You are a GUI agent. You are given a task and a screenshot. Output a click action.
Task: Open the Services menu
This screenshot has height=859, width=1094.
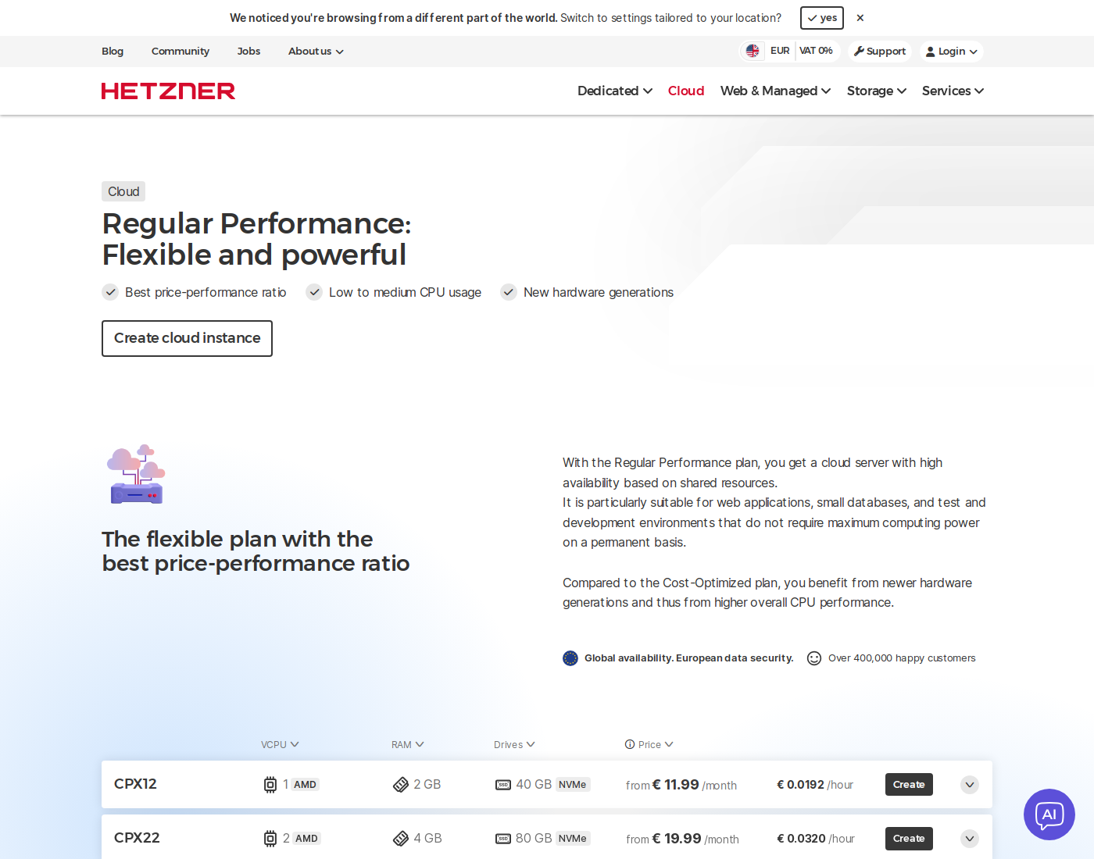tap(953, 91)
